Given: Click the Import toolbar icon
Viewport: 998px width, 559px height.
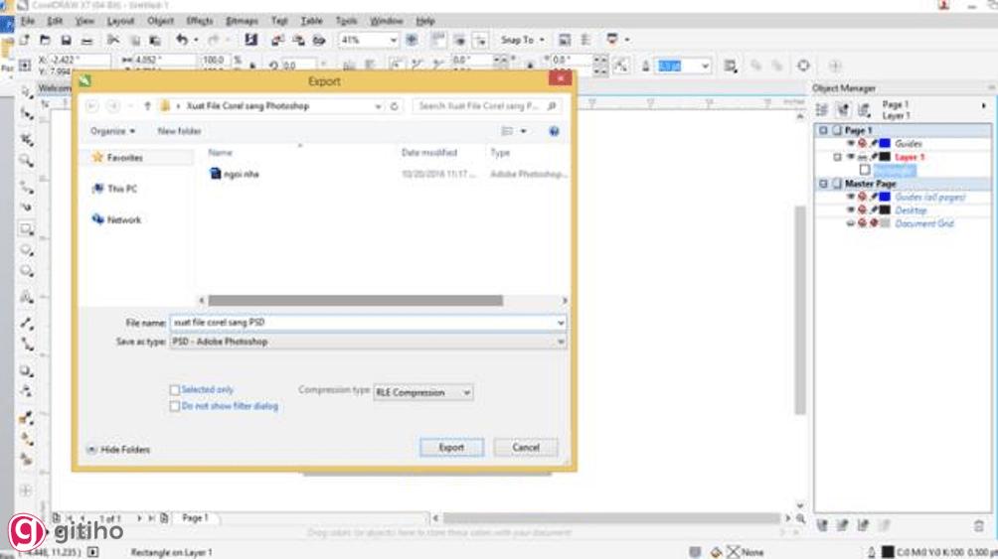Looking at the screenshot, I should point(277,40).
